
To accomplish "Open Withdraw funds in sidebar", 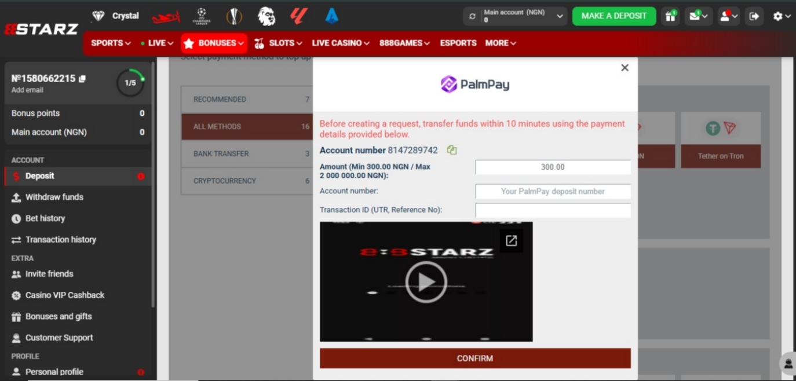I will 54,197.
